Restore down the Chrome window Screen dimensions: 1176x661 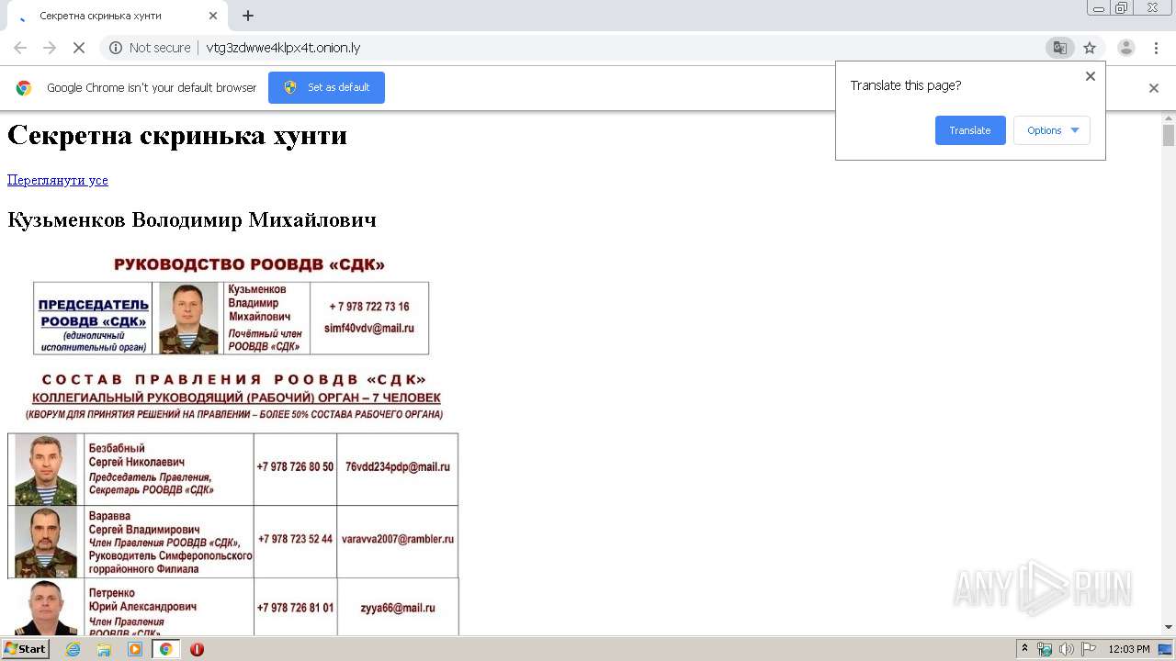click(1122, 8)
